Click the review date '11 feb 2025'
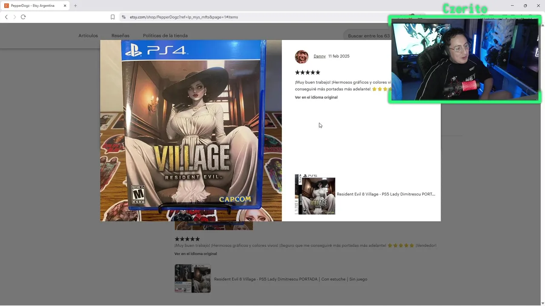545x306 pixels. [x=338, y=56]
